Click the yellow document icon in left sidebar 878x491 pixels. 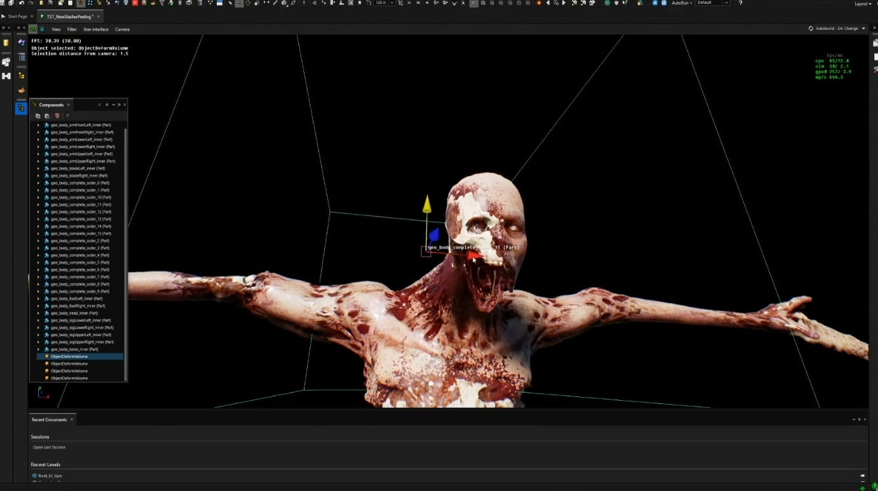6,43
